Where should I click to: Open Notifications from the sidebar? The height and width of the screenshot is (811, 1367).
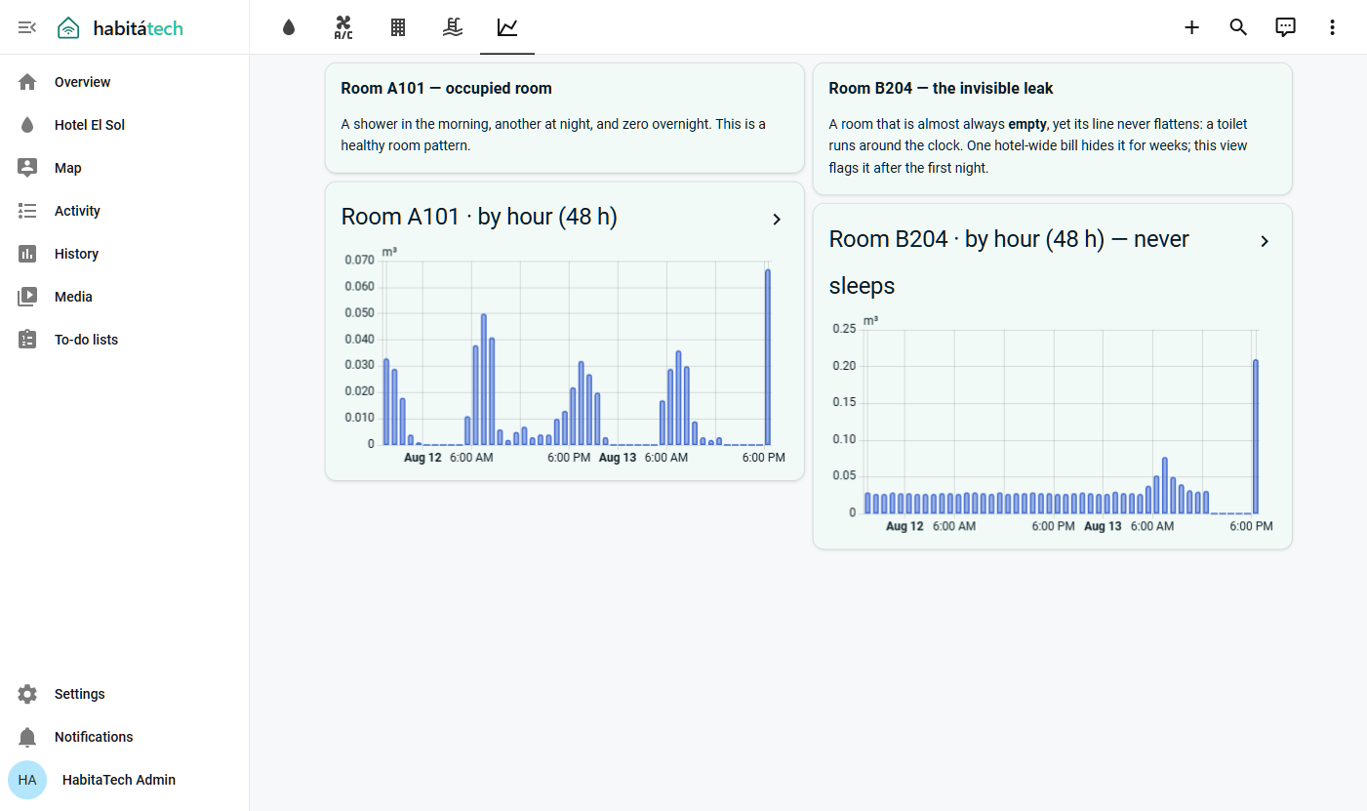pyautogui.click(x=125, y=737)
